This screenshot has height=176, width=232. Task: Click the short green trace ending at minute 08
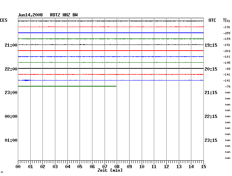(67, 86)
